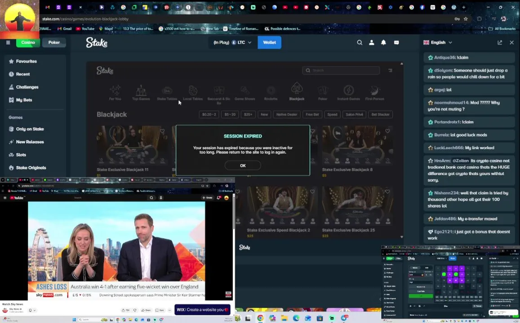The height and width of the screenshot is (323, 520).
Task: Open the Local Tables lobby category
Action: (x=193, y=92)
